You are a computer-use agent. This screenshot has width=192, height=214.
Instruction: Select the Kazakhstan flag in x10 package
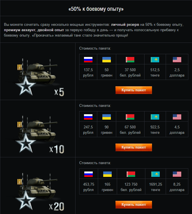point(155,117)
